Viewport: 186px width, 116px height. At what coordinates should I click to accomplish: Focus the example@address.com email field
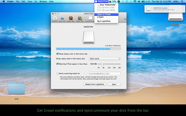[105, 74]
